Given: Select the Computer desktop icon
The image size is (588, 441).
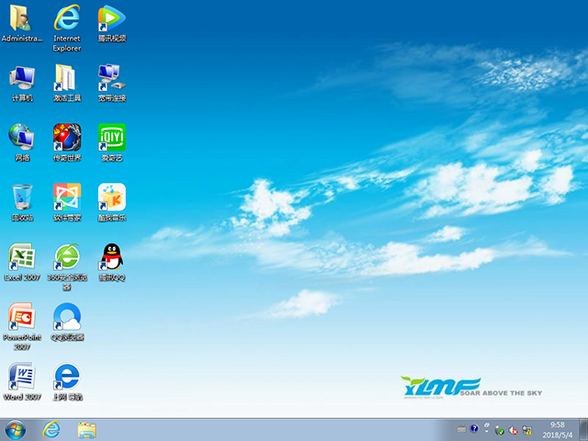Looking at the screenshot, I should (x=21, y=78).
